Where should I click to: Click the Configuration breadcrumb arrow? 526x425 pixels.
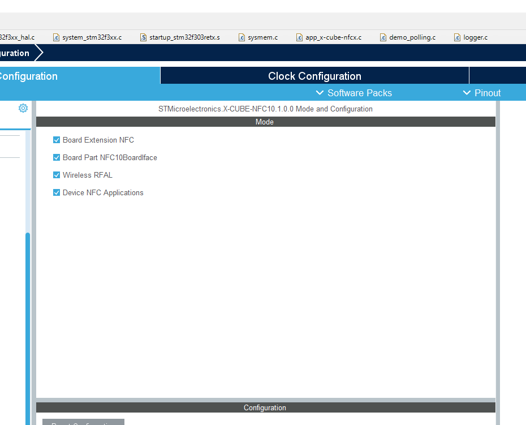[x=38, y=53]
